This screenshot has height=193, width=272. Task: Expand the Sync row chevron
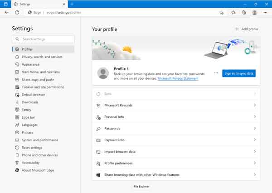click(x=255, y=94)
